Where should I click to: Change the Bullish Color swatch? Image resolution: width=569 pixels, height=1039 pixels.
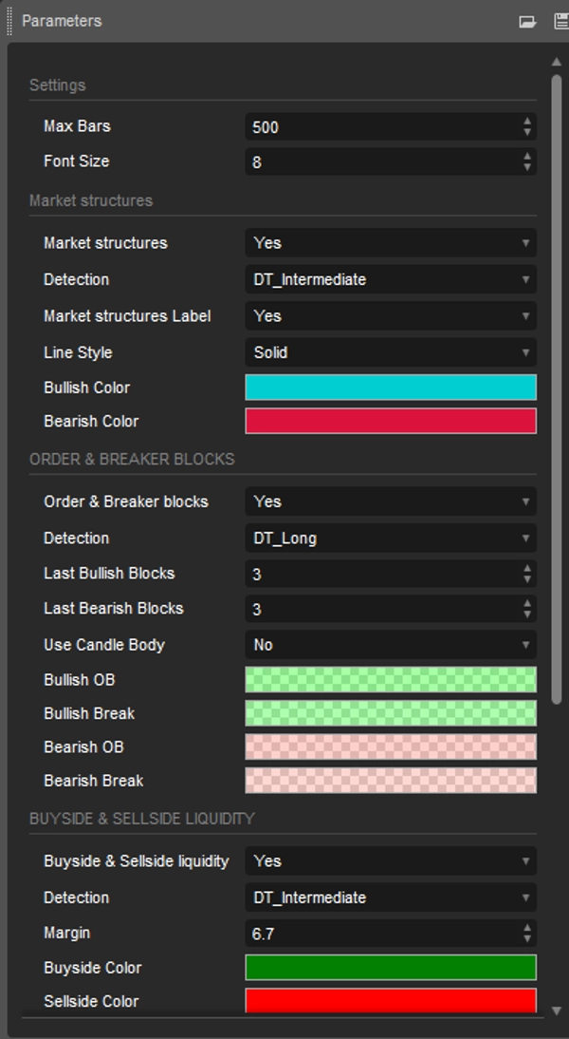coord(390,387)
